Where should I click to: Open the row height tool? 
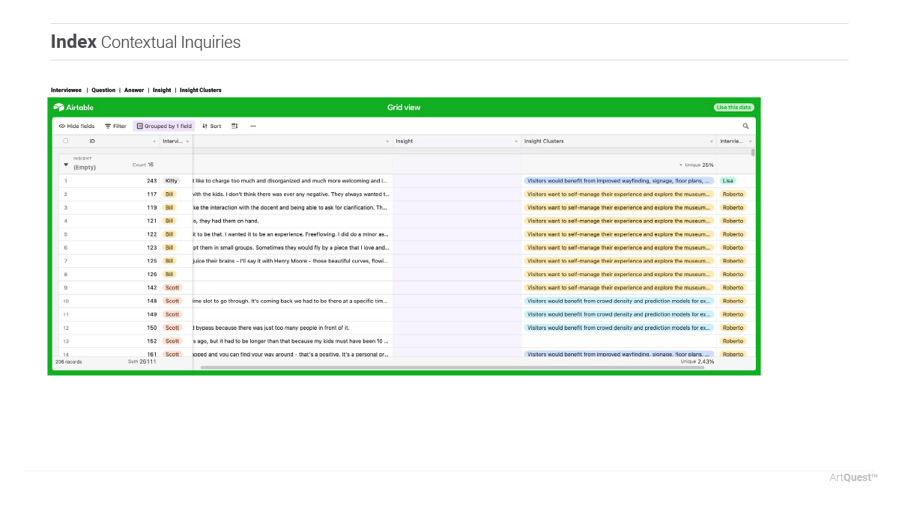[234, 126]
